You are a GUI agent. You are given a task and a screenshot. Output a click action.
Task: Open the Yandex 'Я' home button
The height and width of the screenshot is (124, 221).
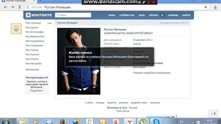coord(19,7)
